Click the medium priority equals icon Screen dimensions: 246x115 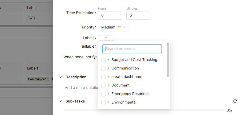click(119, 27)
